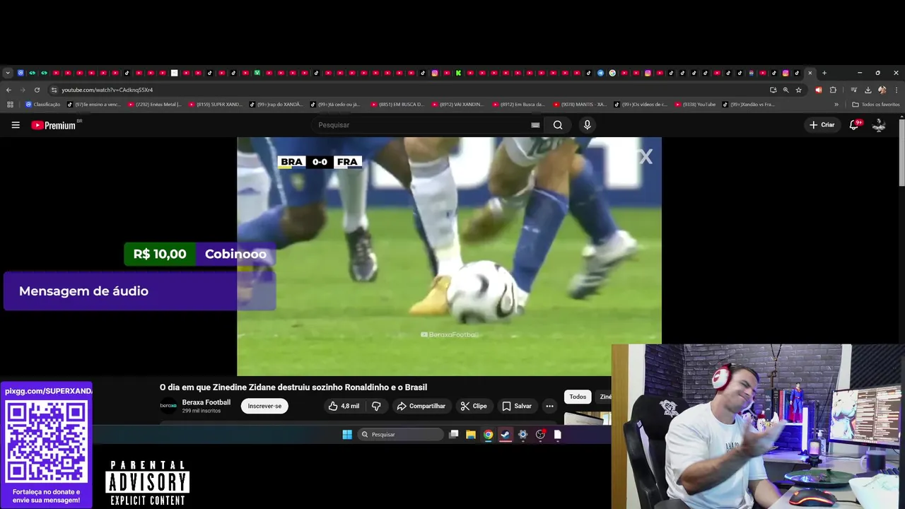Click the video player to pause
This screenshot has width=905, height=509.
(449, 256)
